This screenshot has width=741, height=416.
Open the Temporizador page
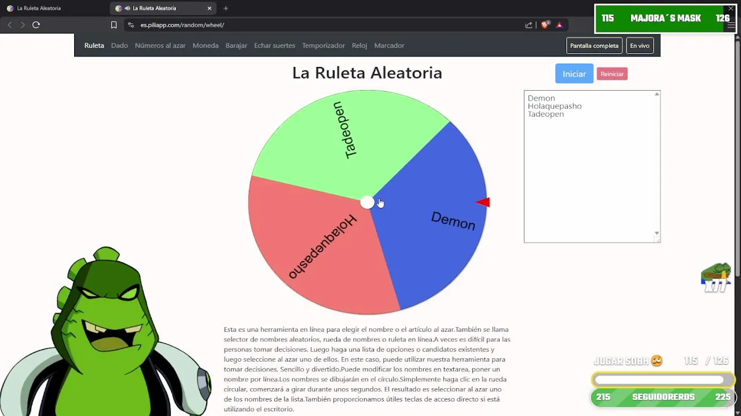tap(324, 46)
